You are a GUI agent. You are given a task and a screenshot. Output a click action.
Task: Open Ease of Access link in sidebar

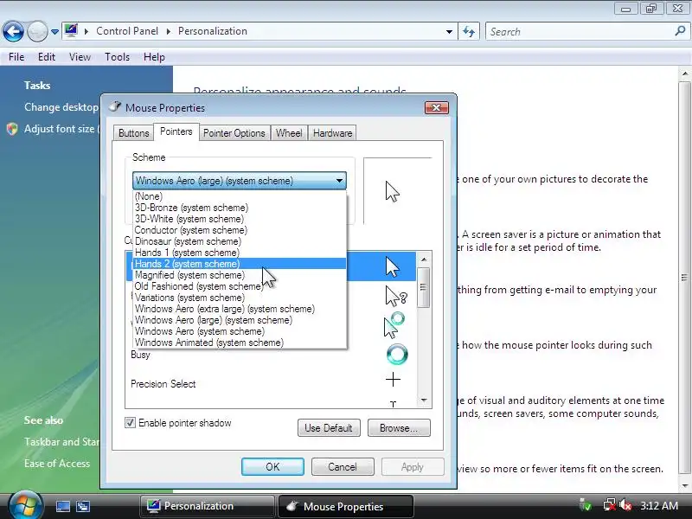(57, 464)
